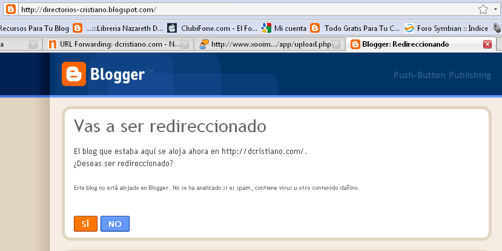This screenshot has width=502, height=251.
Task: Click the xooim tab's favicon
Action: pyautogui.click(x=204, y=44)
